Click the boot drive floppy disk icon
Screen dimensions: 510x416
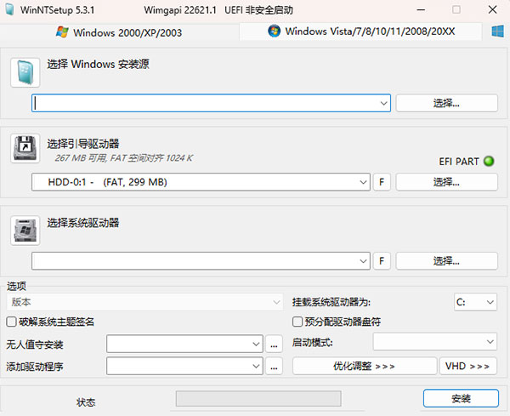25,149
